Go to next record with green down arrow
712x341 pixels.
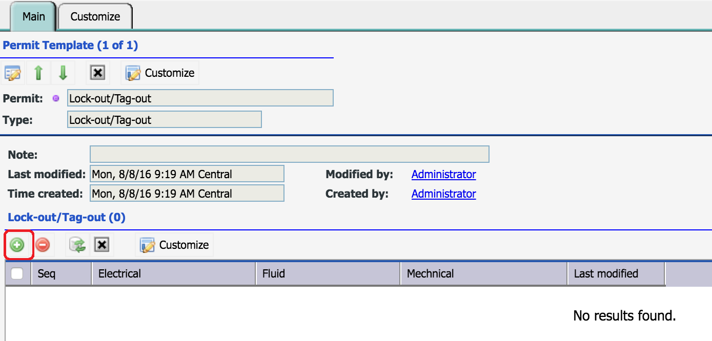click(63, 73)
